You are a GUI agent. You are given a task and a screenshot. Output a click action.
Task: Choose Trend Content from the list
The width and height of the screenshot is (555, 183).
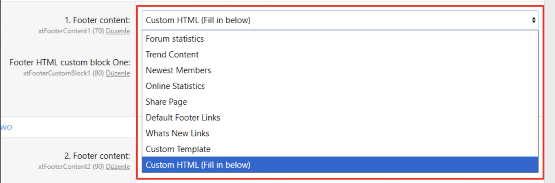click(x=172, y=55)
